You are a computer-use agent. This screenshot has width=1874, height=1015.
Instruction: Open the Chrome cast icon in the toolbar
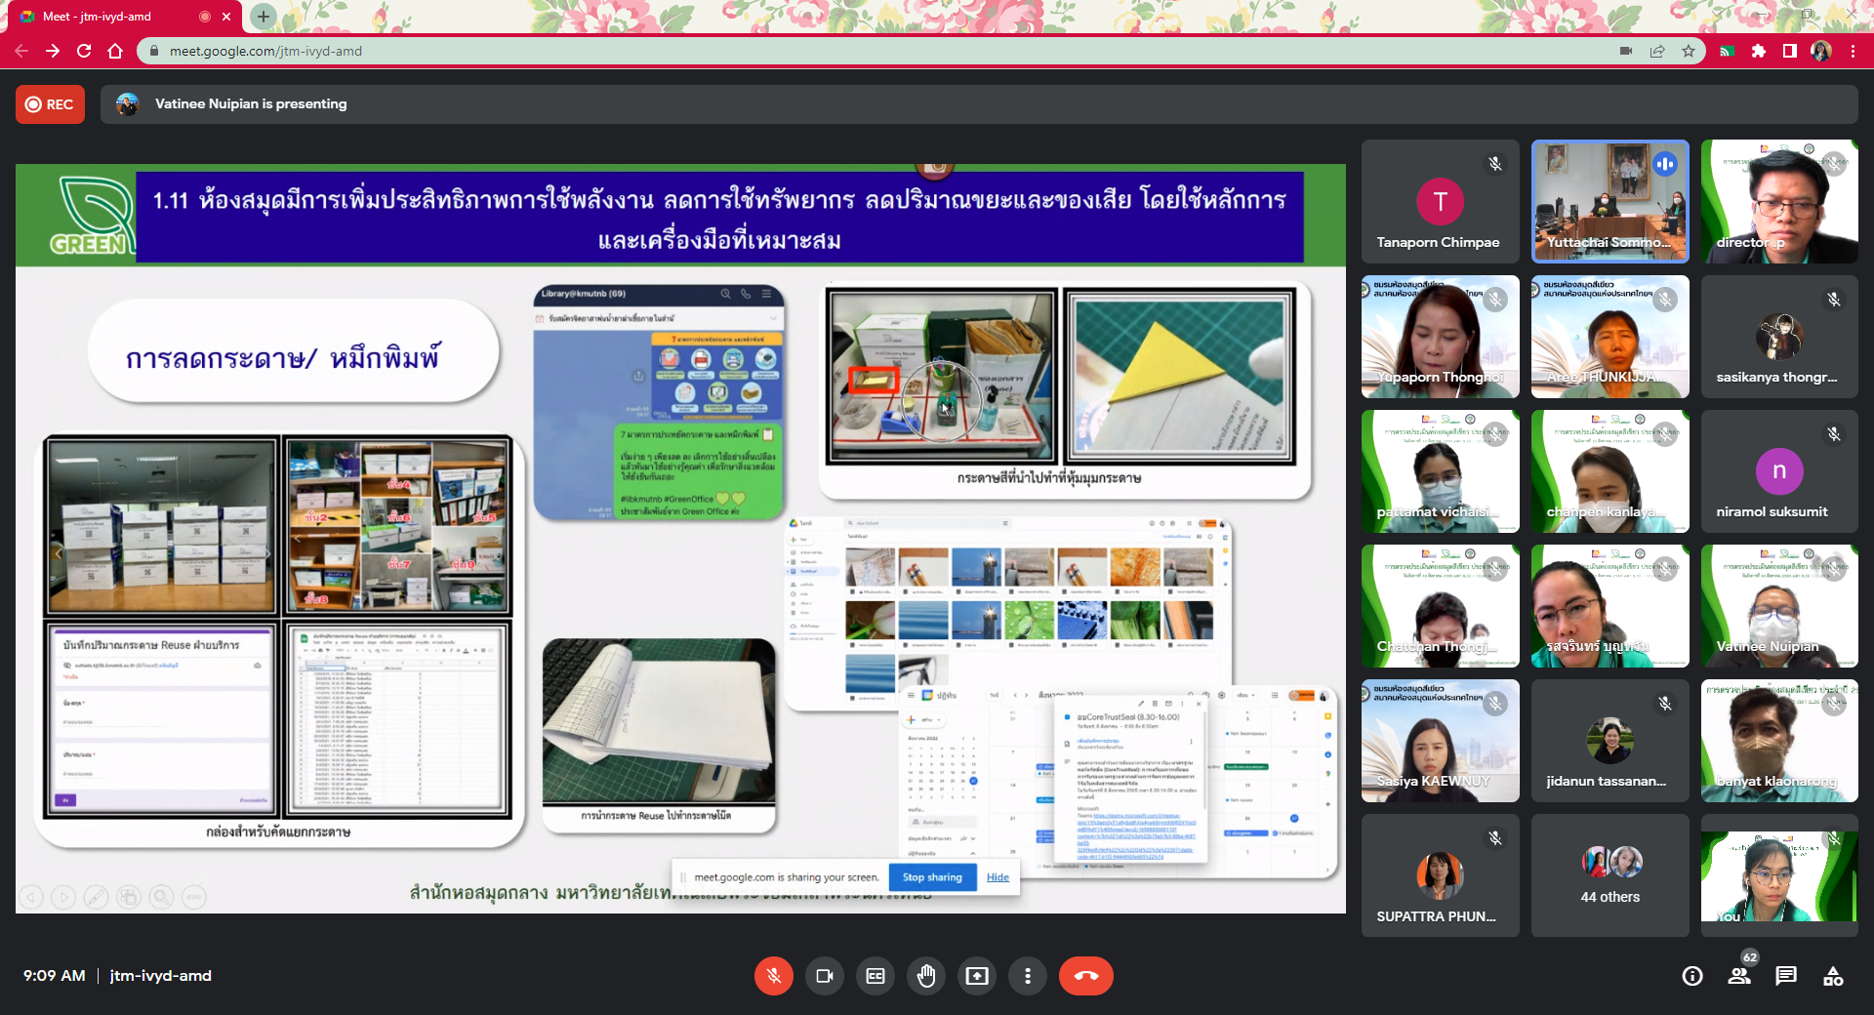pyautogui.click(x=1728, y=51)
